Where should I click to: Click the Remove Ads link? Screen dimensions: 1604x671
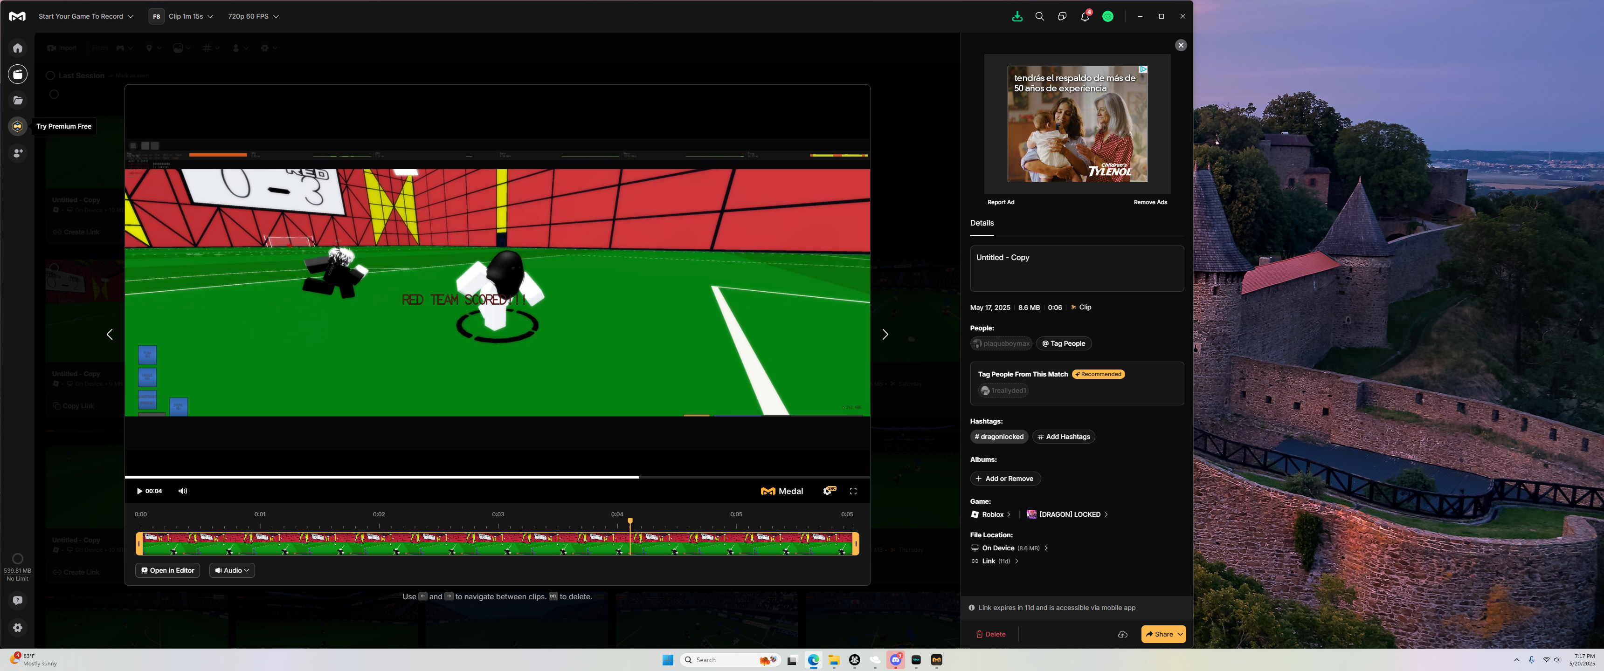coord(1150,202)
